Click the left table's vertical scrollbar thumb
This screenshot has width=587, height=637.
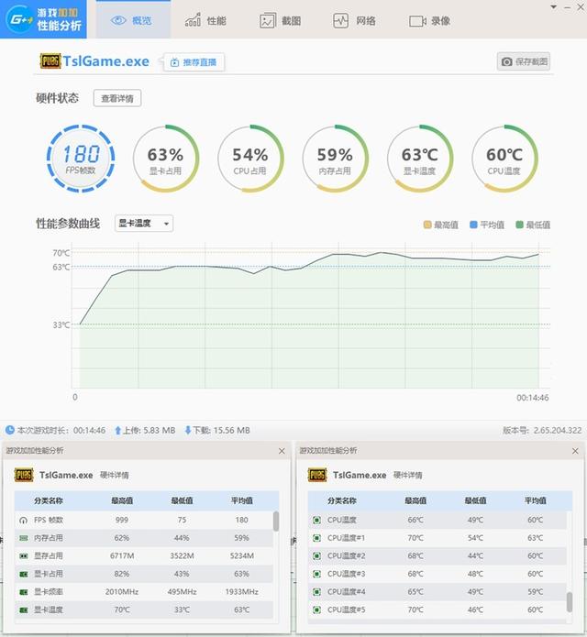276,522
